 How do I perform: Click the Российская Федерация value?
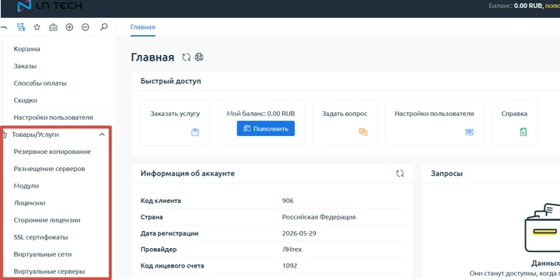[319, 217]
